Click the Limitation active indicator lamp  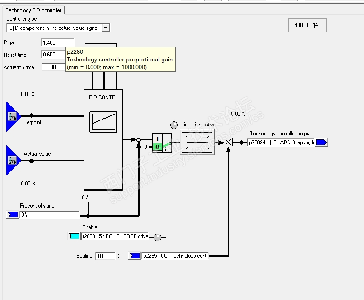174,125
